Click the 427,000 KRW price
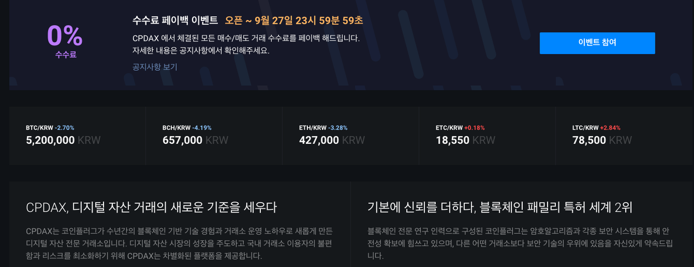This screenshot has width=694, height=267. (332, 141)
